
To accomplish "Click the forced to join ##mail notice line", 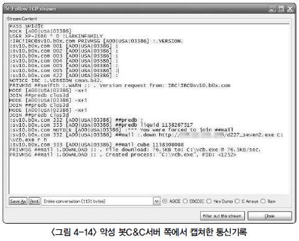I will point(121,130).
